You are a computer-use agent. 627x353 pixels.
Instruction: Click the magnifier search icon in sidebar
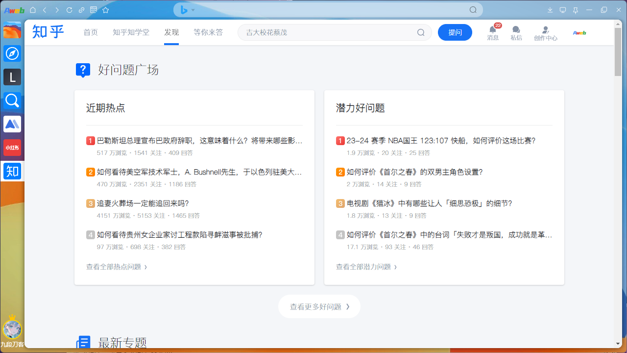click(x=12, y=101)
